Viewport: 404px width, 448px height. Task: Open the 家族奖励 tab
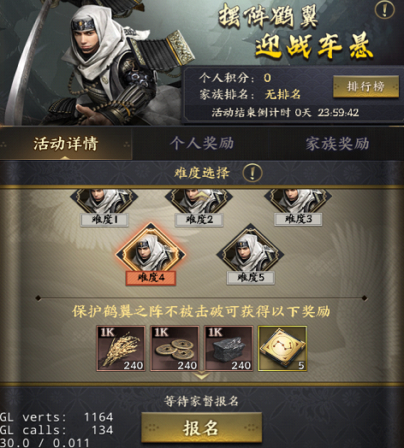tap(337, 144)
